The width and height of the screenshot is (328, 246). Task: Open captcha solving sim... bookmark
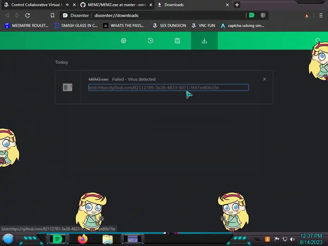point(242,26)
